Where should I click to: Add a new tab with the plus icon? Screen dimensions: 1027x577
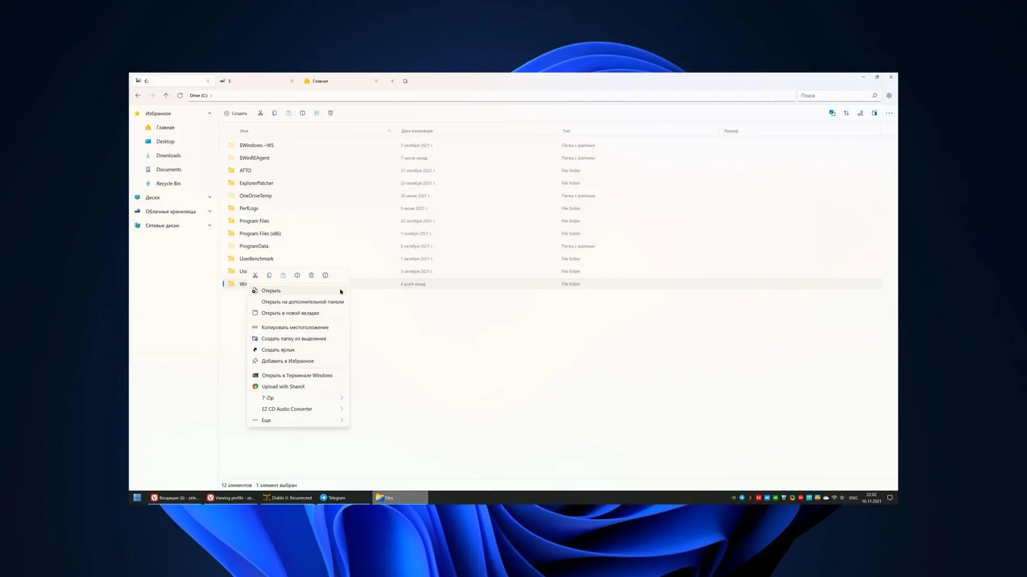tap(392, 81)
